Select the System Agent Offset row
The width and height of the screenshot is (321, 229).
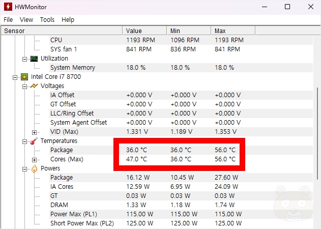tap(181, 123)
